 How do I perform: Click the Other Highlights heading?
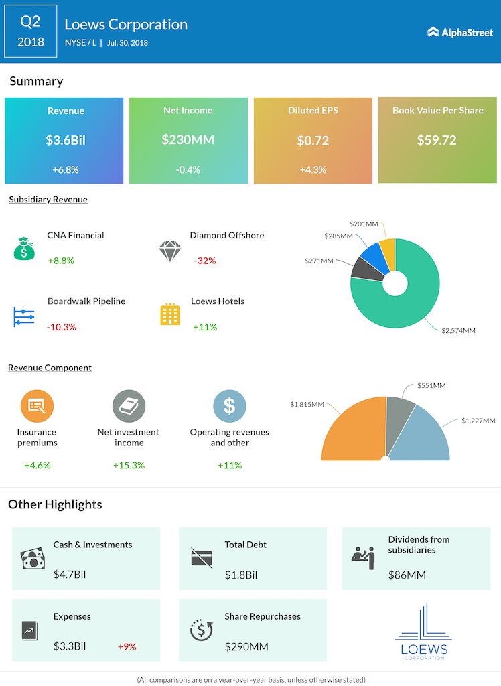point(55,504)
